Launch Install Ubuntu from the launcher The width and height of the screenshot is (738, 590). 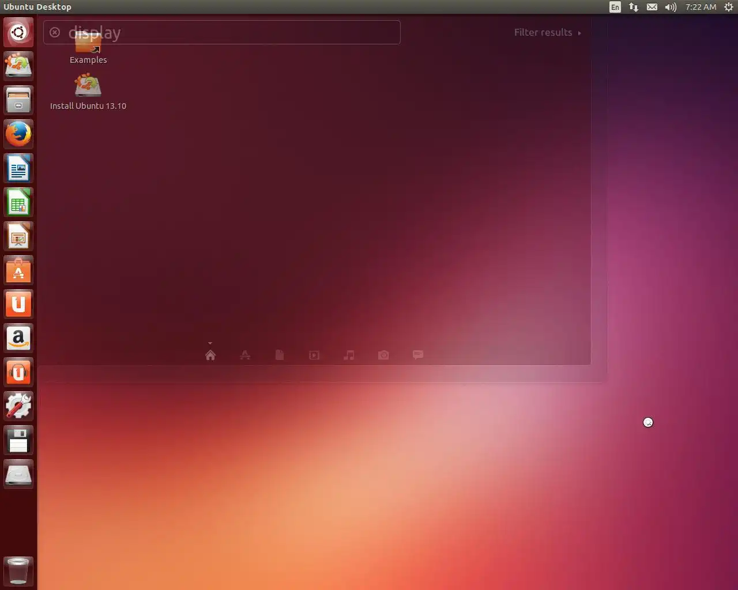coord(18,66)
